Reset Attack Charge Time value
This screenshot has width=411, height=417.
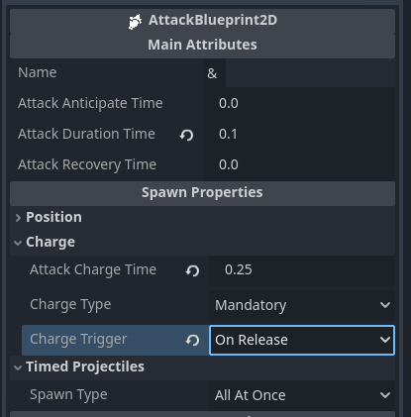tap(192, 270)
